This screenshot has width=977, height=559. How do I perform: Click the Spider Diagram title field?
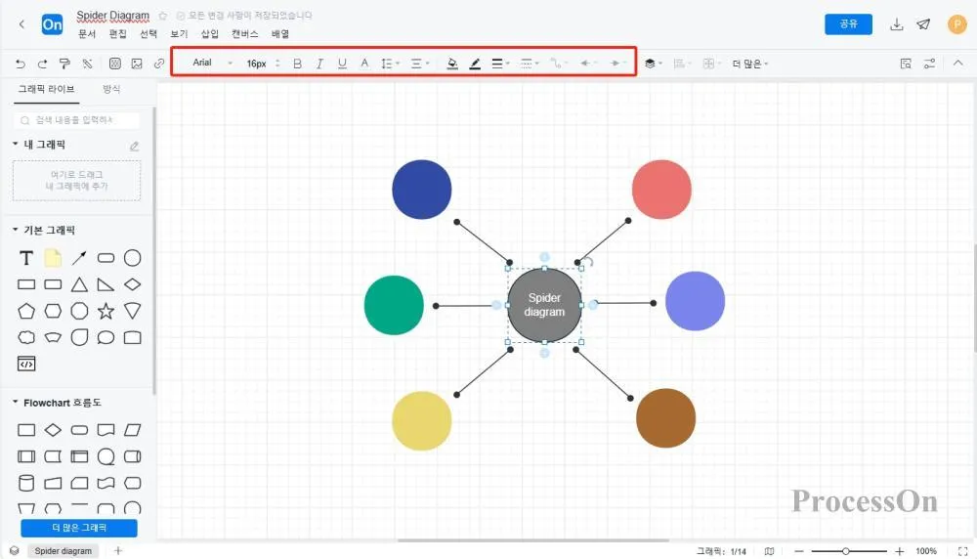(x=112, y=16)
